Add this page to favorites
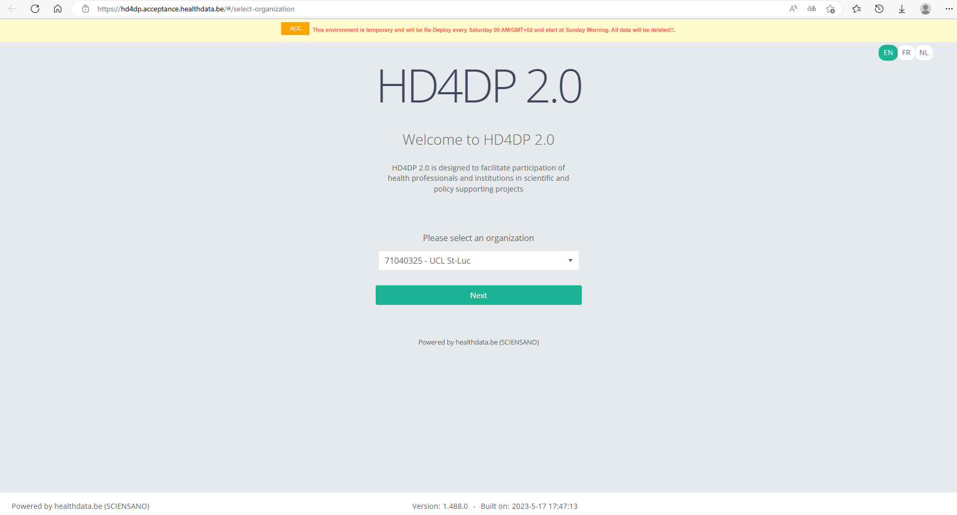957x515 pixels. coord(830,9)
